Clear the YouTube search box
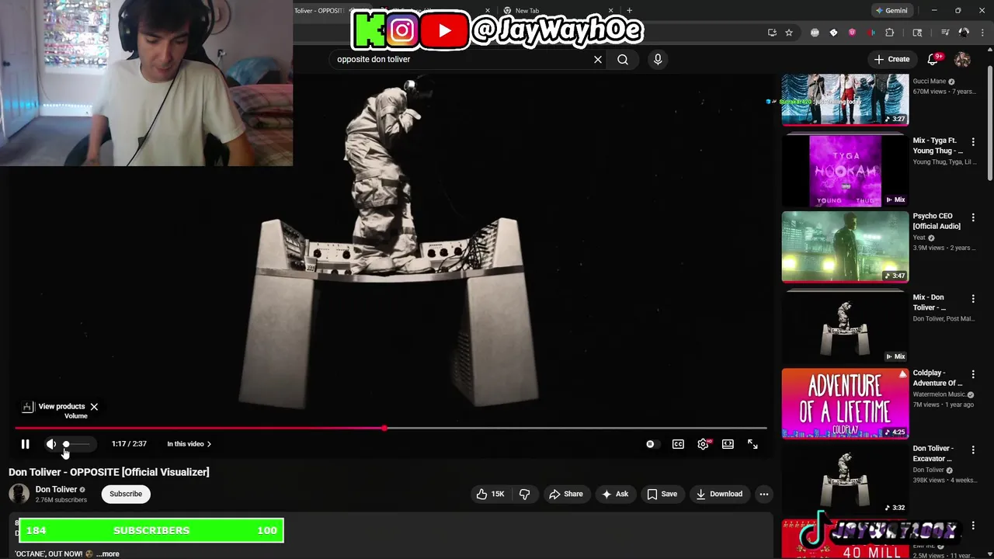Viewport: 994px width, 559px height. click(598, 59)
